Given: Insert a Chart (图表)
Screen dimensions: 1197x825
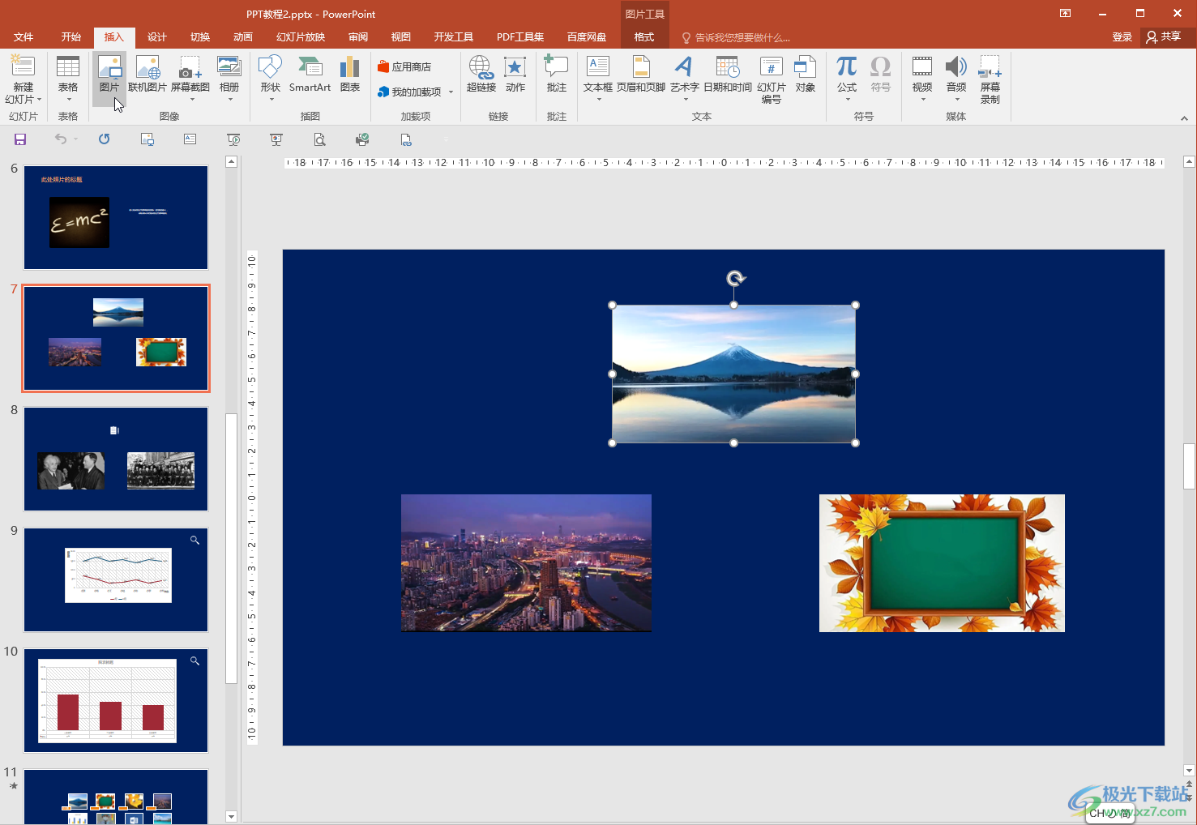Looking at the screenshot, I should pos(350,74).
